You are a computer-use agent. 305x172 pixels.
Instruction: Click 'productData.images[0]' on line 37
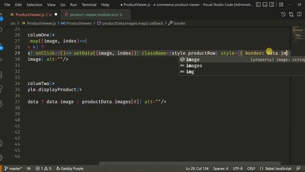(x=110, y=102)
